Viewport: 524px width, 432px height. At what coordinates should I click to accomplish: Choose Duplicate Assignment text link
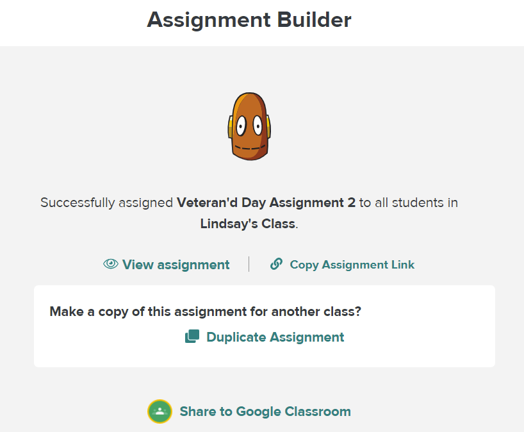click(x=275, y=336)
